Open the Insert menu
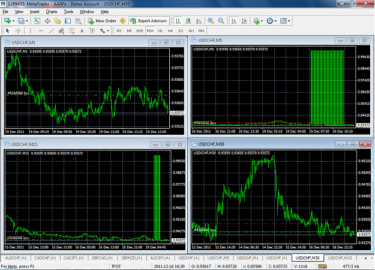The height and width of the screenshot is (270, 375). click(34, 12)
